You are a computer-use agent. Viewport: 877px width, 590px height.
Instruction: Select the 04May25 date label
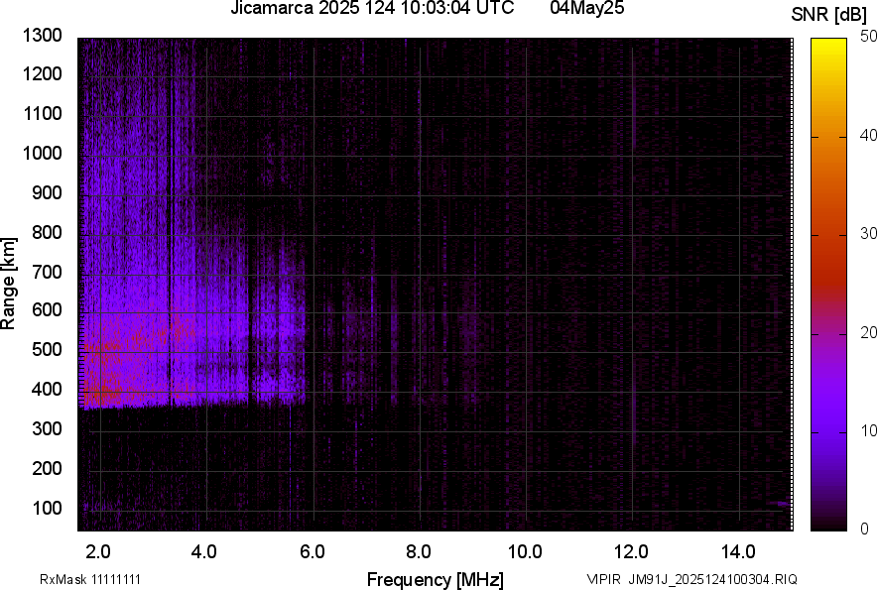pyautogui.click(x=586, y=8)
